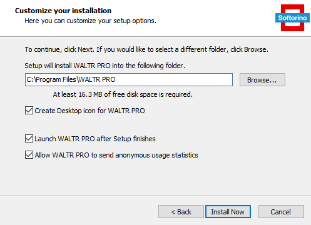This screenshot has height=225, width=311.
Task: Click the 'To continue, click Next' instruction
Action: coord(146,49)
